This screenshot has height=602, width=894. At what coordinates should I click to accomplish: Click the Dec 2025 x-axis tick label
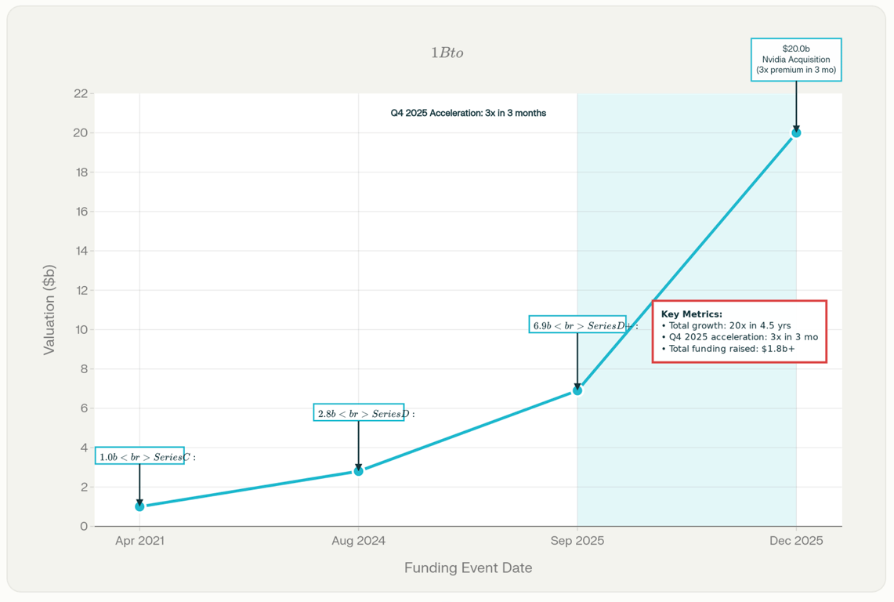[x=796, y=541]
